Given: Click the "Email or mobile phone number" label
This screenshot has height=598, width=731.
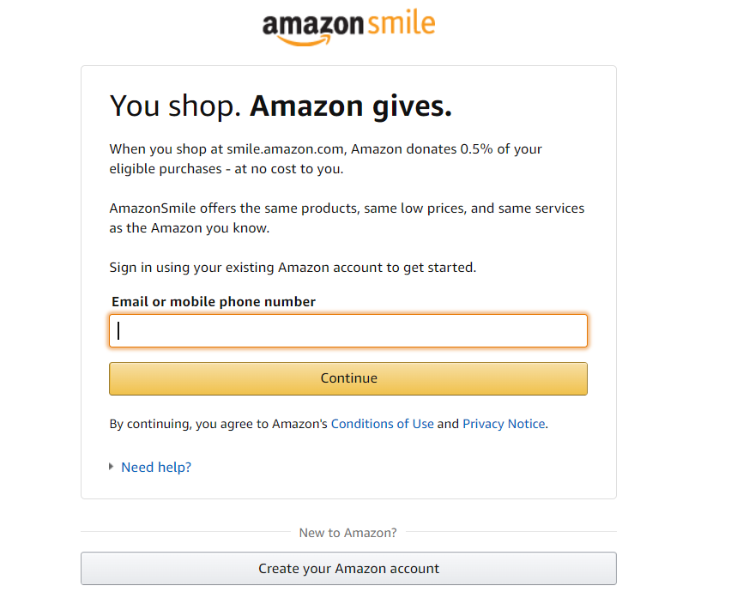Looking at the screenshot, I should 214,302.
